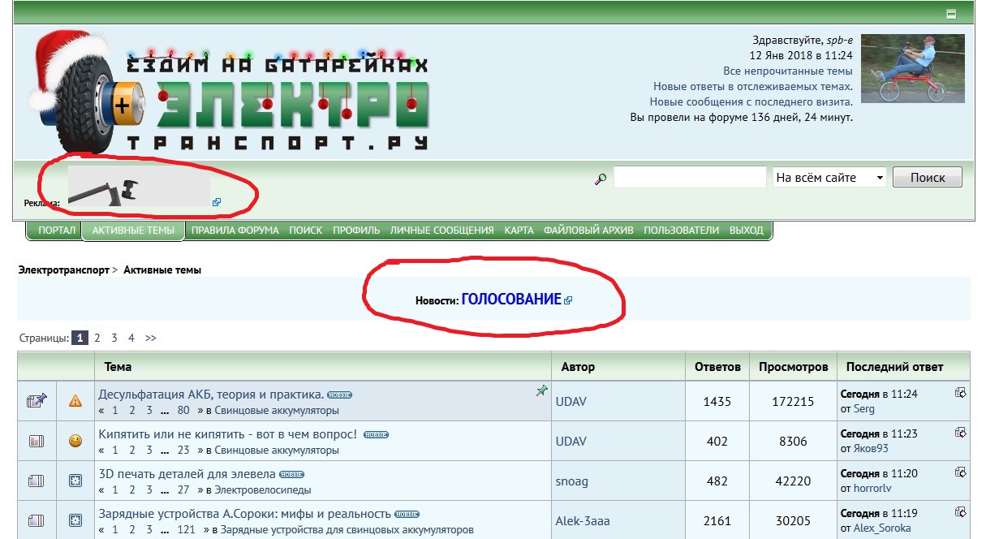Click the external link icon beside the ad banner
986x539 pixels.
[217, 202]
